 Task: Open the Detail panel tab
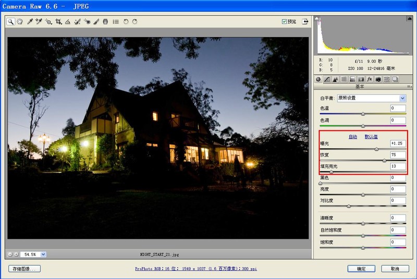pos(335,79)
